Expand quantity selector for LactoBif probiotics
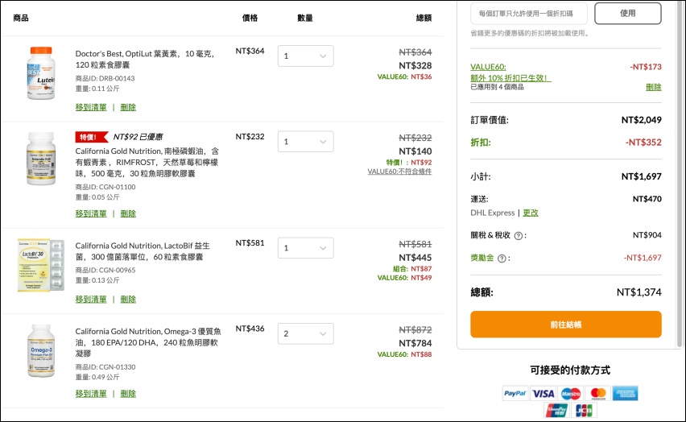 pos(305,248)
